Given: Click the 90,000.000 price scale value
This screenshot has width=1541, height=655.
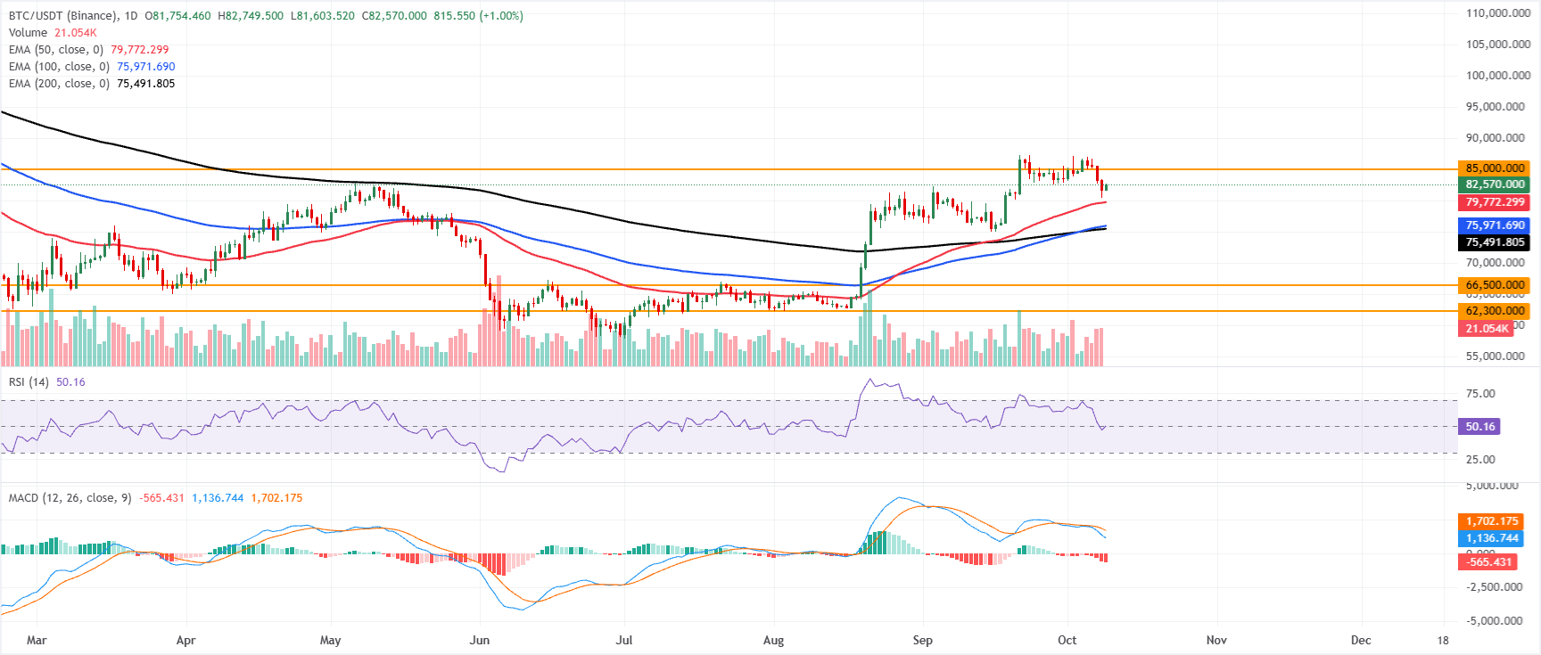Looking at the screenshot, I should (x=1496, y=138).
